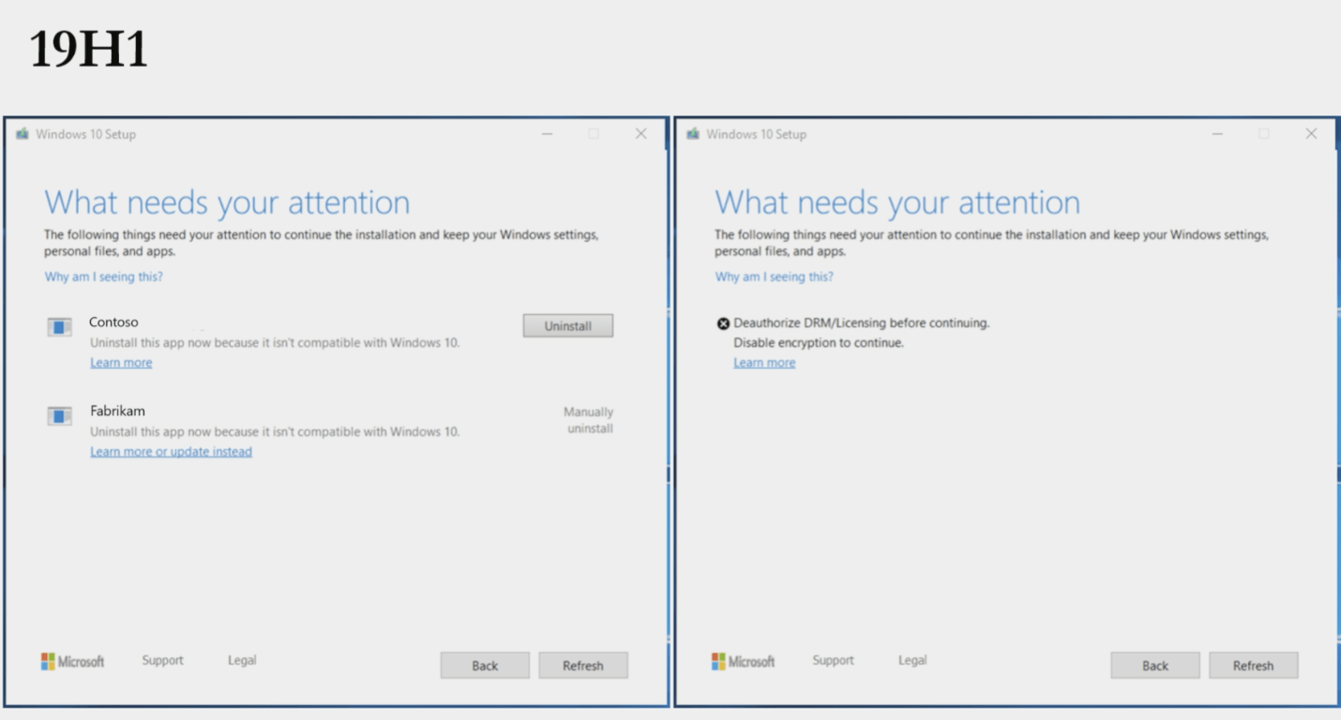This screenshot has height=720, width=1341.
Task: Click Windows Setup title icon in right window
Action: click(693, 134)
